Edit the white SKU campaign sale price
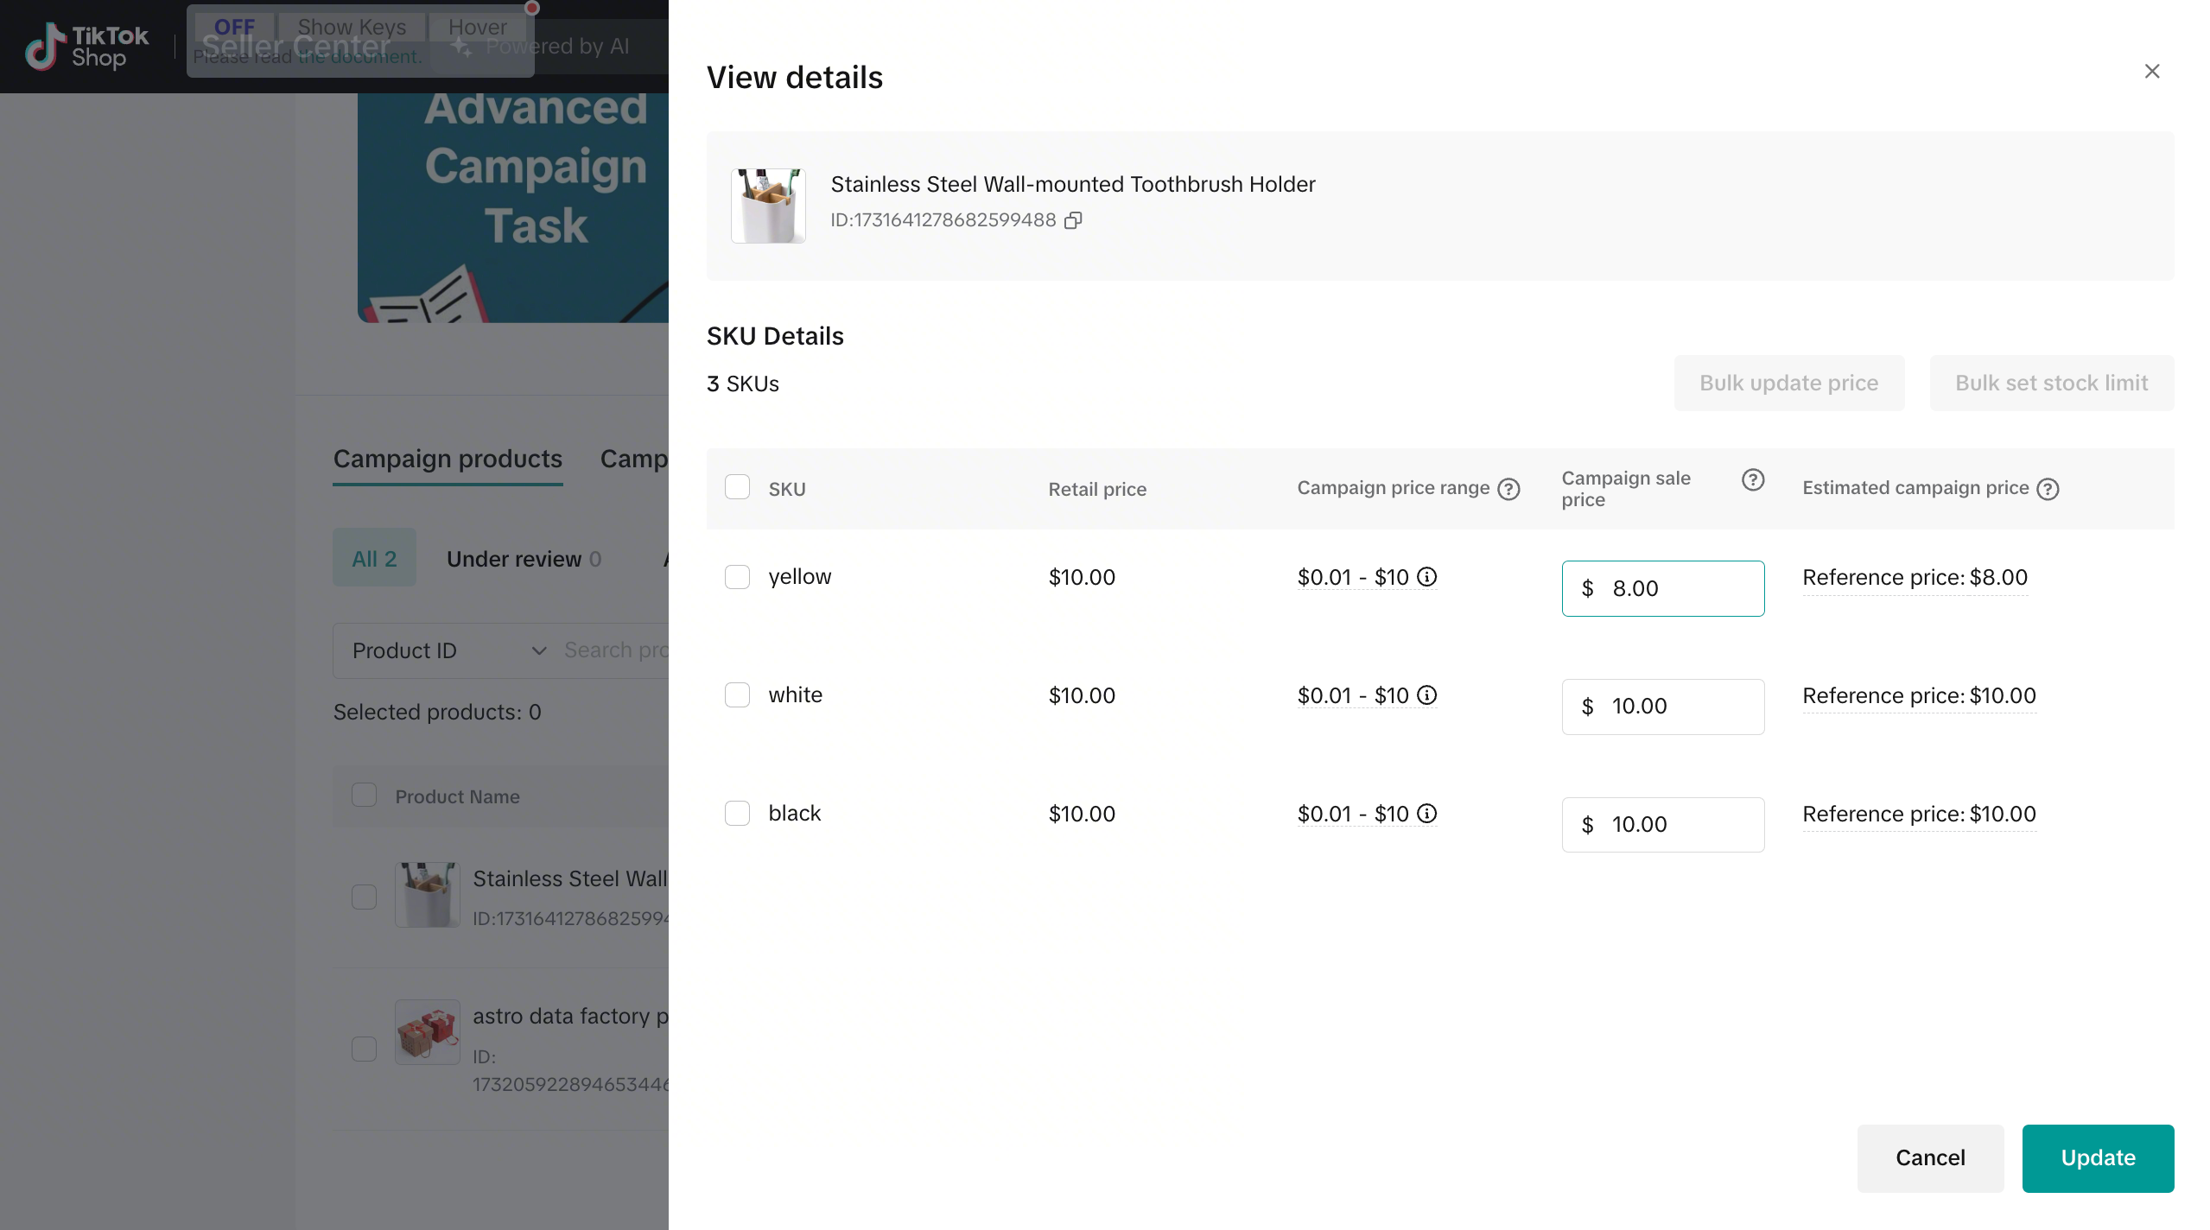Image resolution: width=2210 pixels, height=1230 pixels. click(x=1676, y=707)
